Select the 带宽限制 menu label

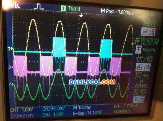[x=147, y=42]
